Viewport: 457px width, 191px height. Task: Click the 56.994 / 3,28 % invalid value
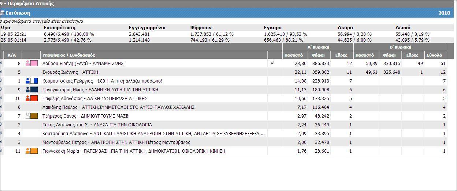(354, 34)
